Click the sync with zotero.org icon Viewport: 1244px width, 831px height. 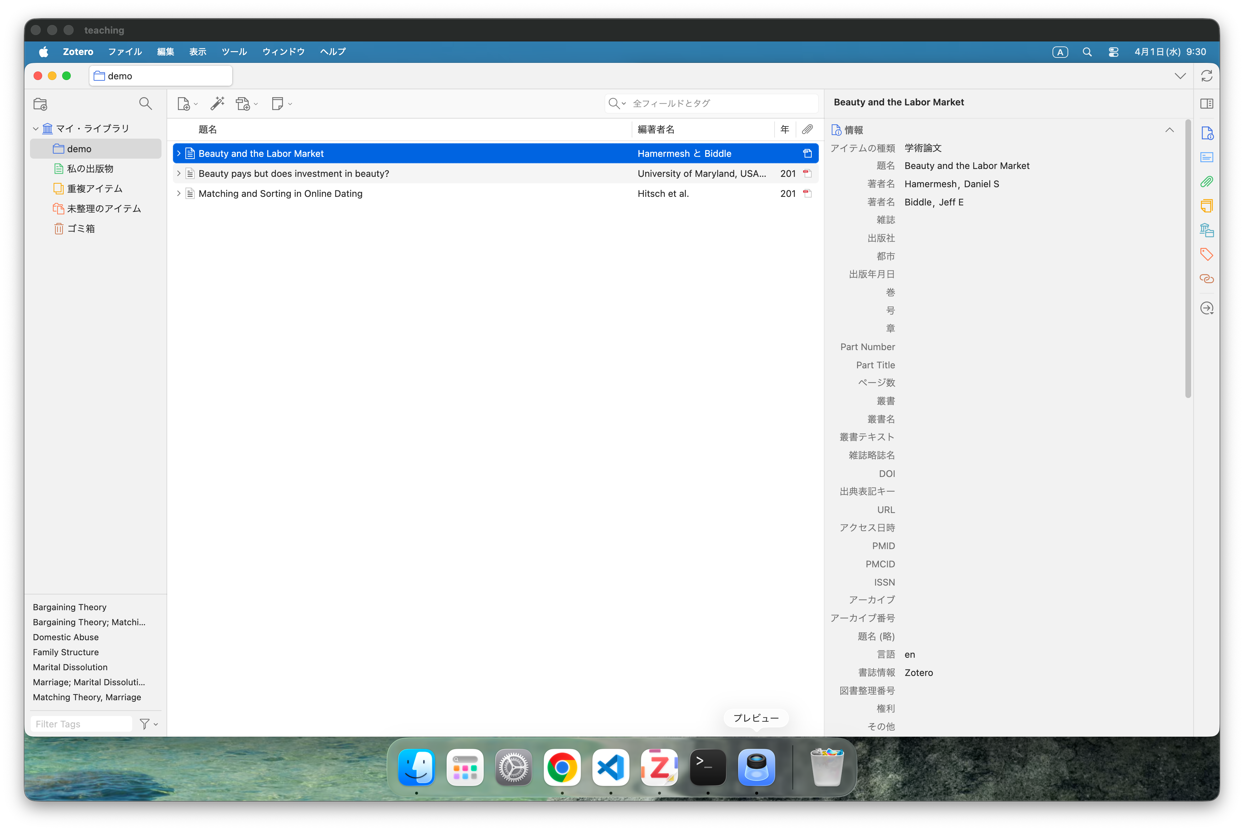click(x=1206, y=76)
